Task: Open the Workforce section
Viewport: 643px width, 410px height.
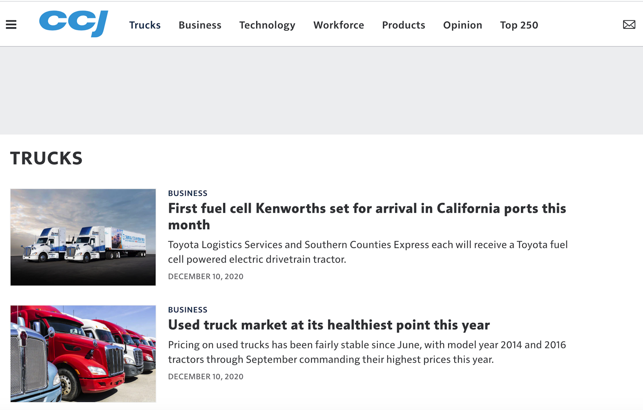Action: (x=338, y=25)
